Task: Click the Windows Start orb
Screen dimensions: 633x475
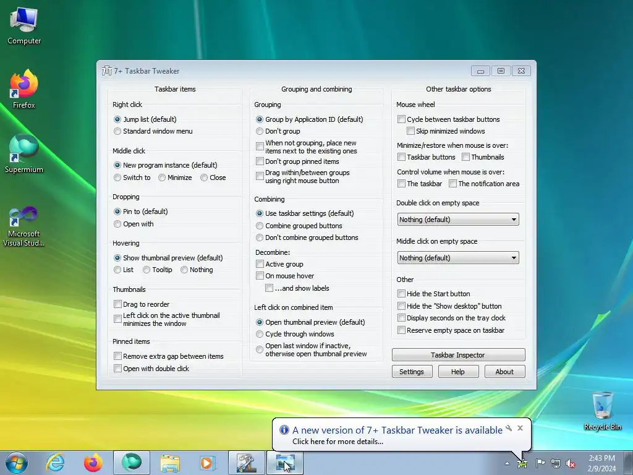Action: (17, 463)
